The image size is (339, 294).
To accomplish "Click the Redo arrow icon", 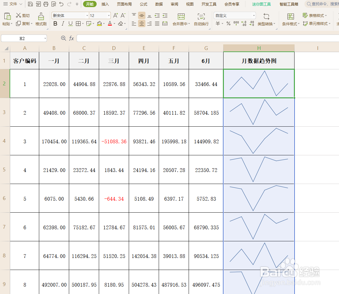I will tap(69, 4).
